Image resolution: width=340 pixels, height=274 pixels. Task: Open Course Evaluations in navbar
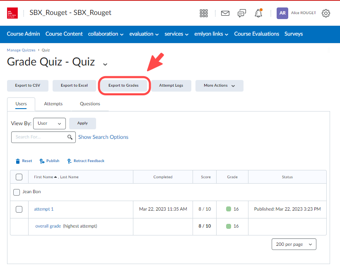[x=256, y=34]
